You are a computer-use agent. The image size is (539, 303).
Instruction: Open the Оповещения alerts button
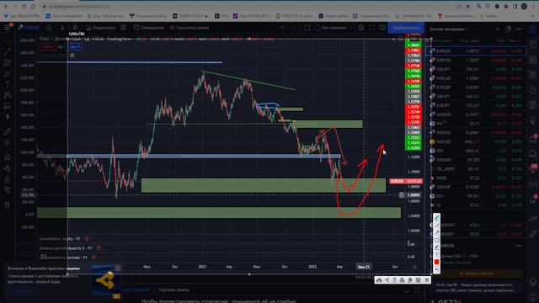149,28
